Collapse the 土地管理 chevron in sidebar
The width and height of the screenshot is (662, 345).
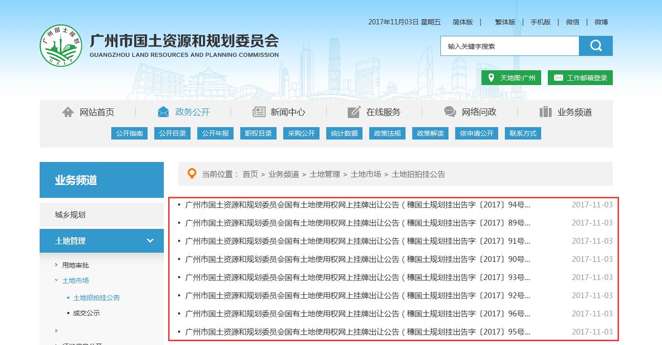pos(150,241)
